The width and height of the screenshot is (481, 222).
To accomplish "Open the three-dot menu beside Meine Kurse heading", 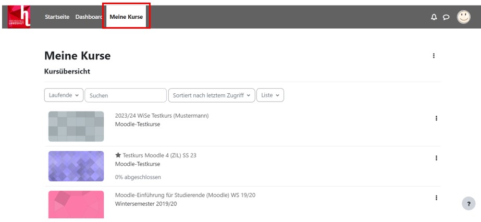I will click(434, 56).
